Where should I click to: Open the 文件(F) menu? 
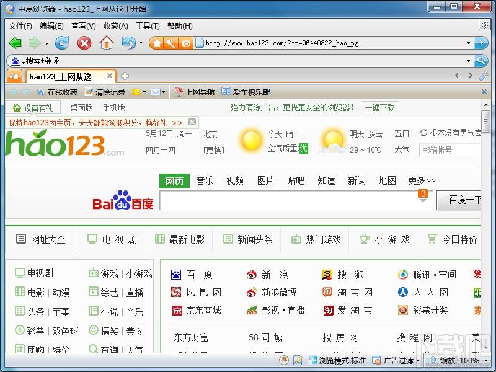click(20, 26)
